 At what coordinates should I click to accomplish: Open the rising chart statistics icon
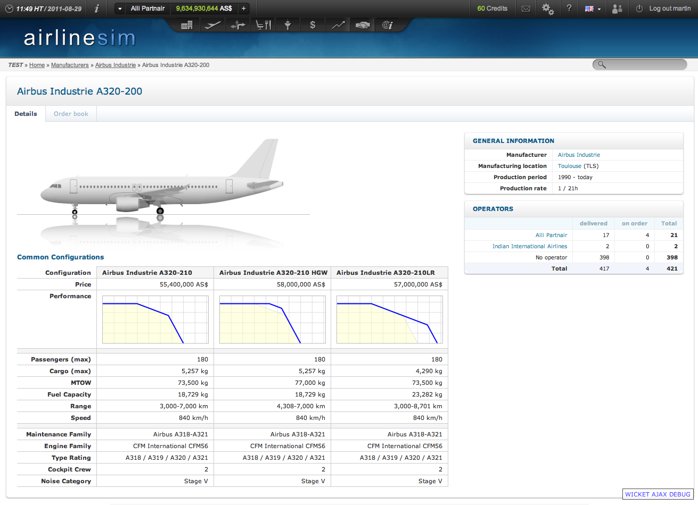click(x=338, y=25)
